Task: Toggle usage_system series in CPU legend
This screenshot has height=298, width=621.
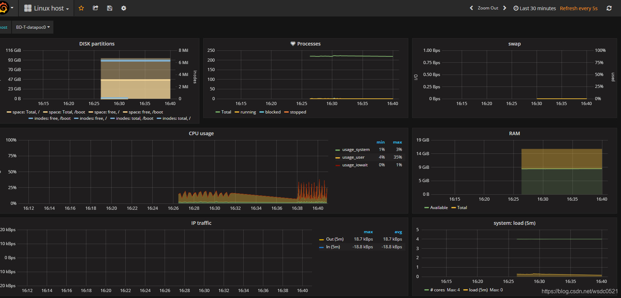Action: (x=356, y=150)
